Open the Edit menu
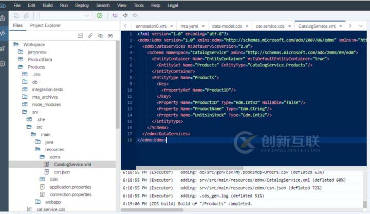The height and width of the screenshot is (214, 370). click(x=31, y=5)
